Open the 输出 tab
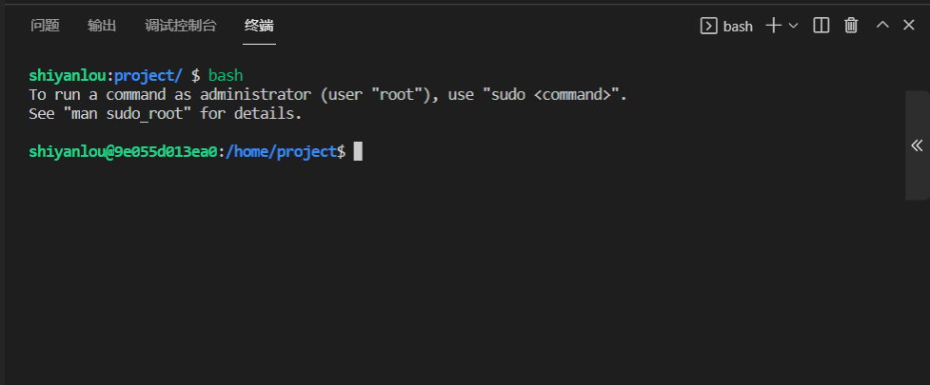930x385 pixels. pyautogui.click(x=102, y=26)
